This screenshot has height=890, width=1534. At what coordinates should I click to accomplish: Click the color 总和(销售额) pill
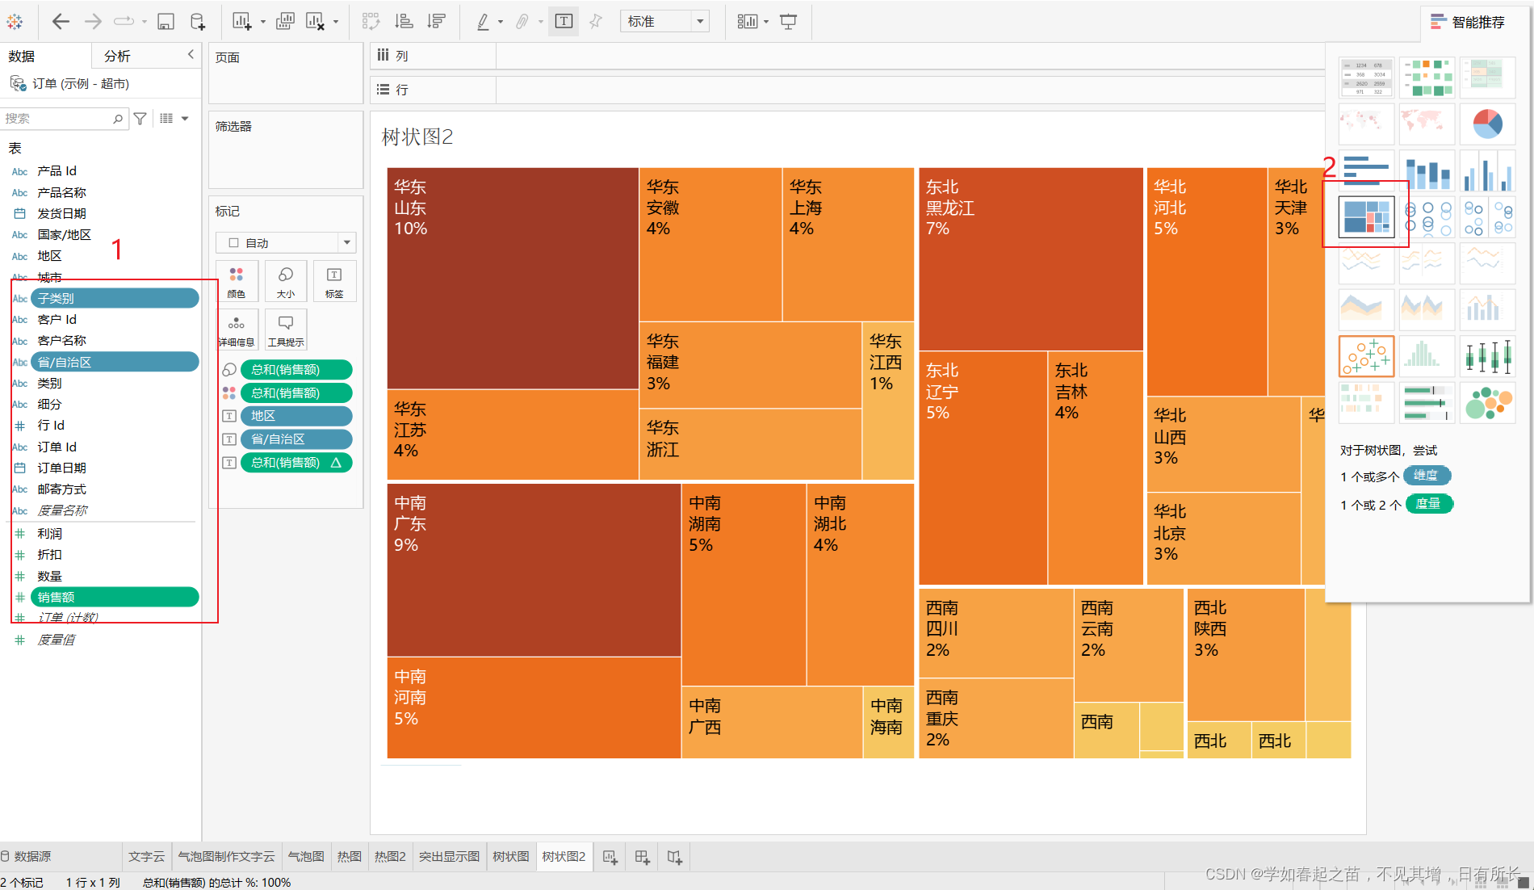296,393
